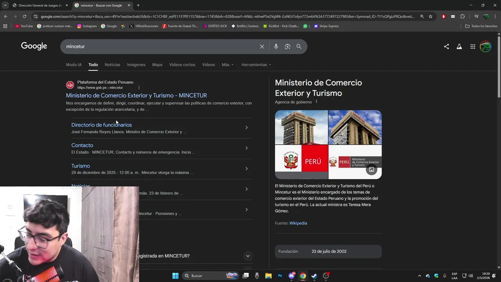Expand the Directorio de funcionarios chevron

click(246, 128)
